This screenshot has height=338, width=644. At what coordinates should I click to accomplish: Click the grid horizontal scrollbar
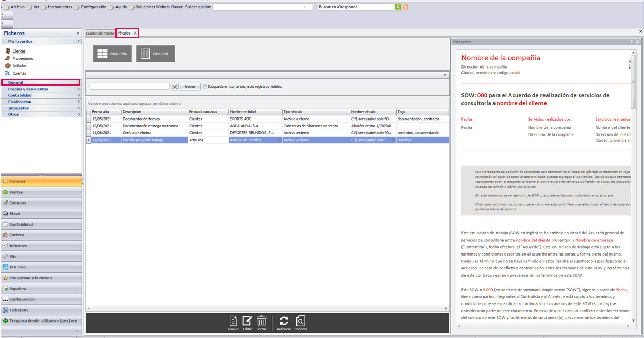[267, 309]
